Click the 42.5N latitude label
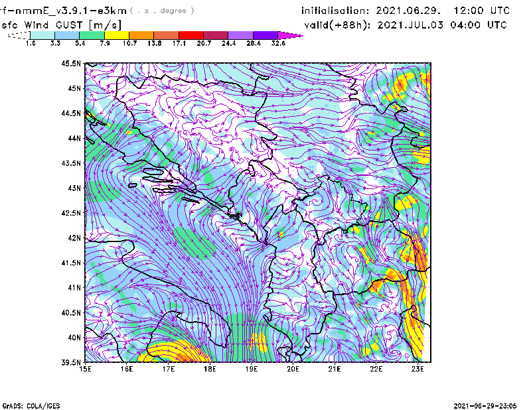This screenshot has width=531, height=410. click(71, 213)
